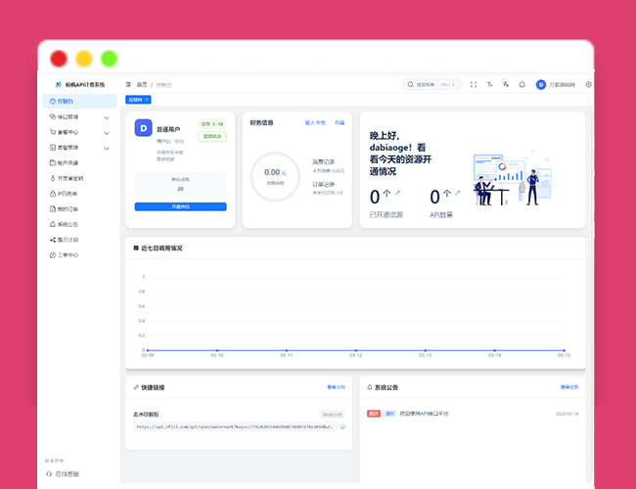Screen dimensions: 636x489
Task: Click the green outlined button on the user card
Action: (212, 136)
